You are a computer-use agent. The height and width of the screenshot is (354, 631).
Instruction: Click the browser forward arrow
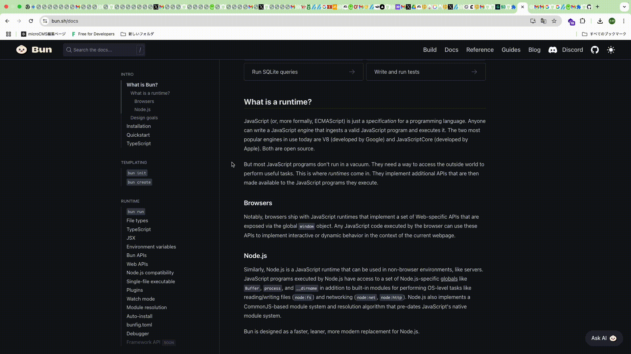(x=19, y=21)
